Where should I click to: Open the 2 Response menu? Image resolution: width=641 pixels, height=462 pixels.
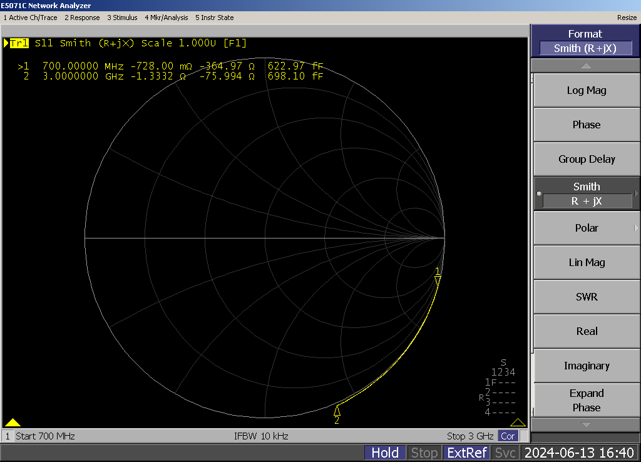point(82,18)
